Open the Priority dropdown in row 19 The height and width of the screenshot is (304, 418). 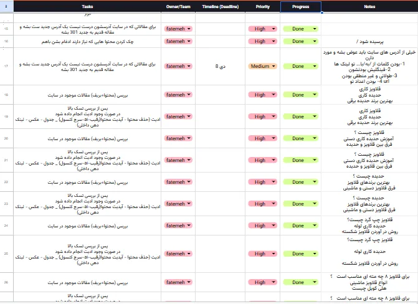point(263,116)
